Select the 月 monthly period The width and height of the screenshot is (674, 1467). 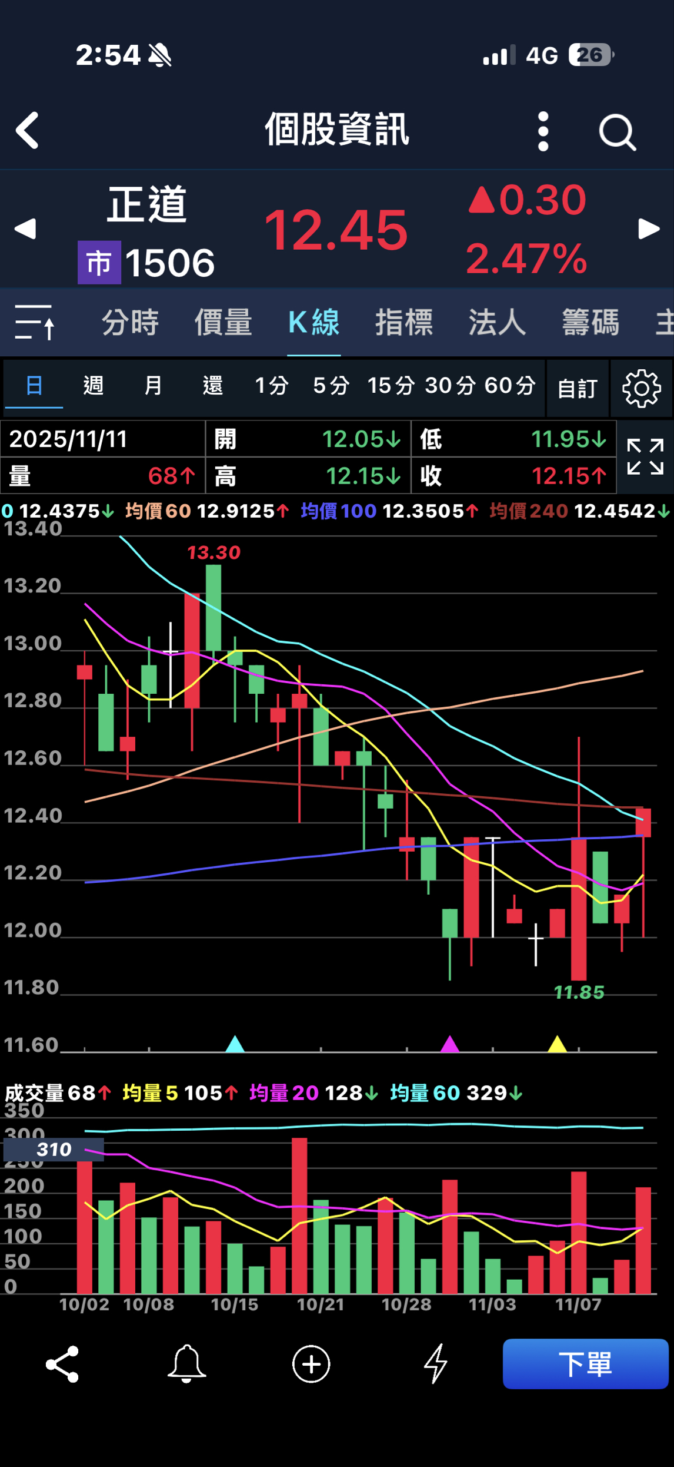[x=153, y=386]
